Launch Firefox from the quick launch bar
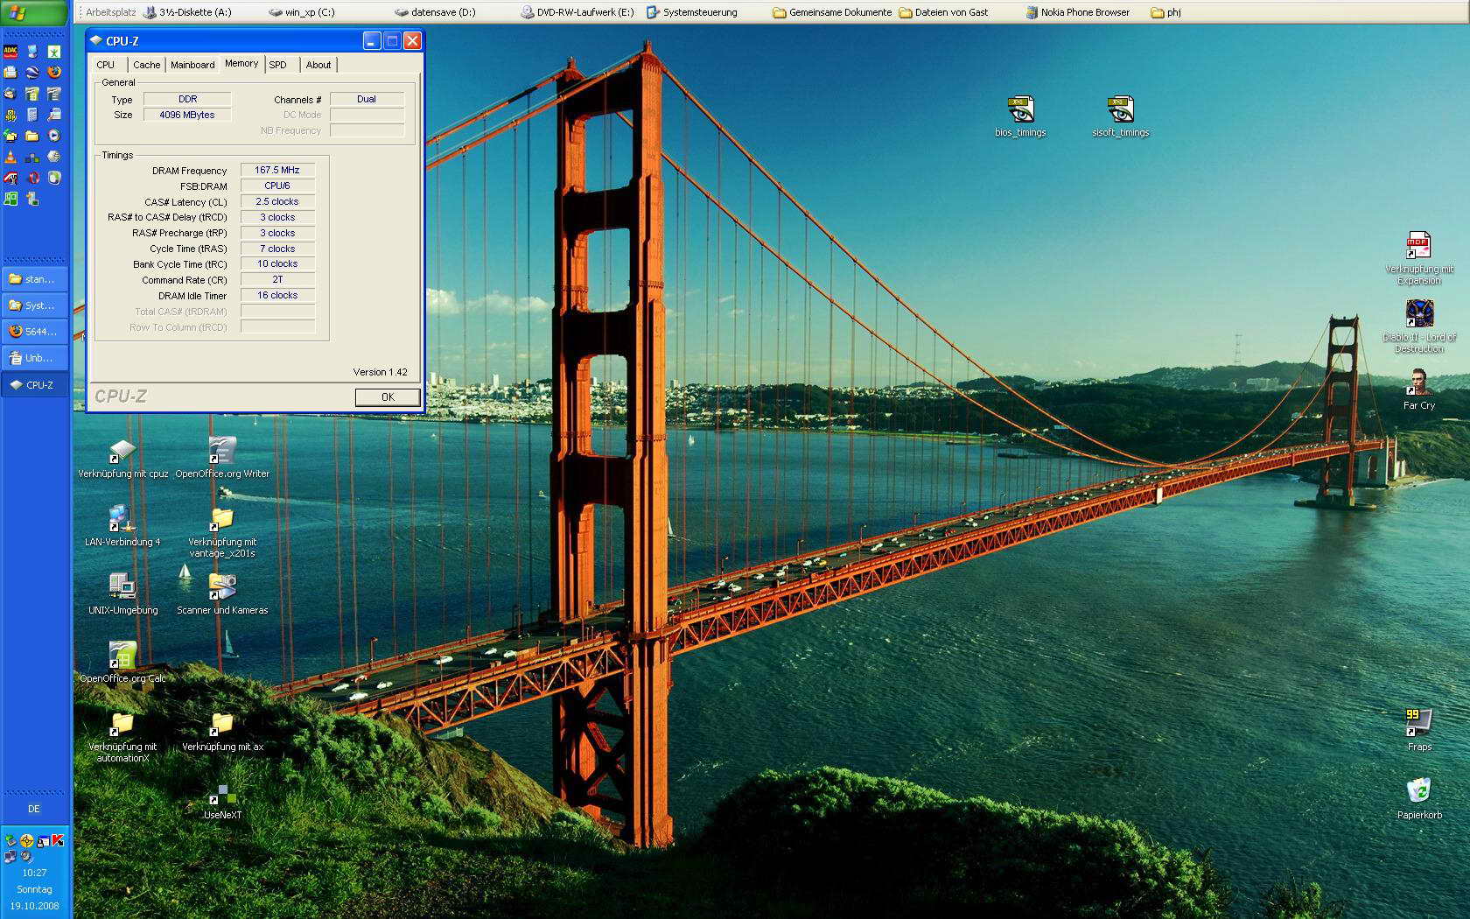1470x919 pixels. coord(54,73)
